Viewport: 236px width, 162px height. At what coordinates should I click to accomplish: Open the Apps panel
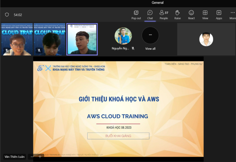tap(219, 15)
